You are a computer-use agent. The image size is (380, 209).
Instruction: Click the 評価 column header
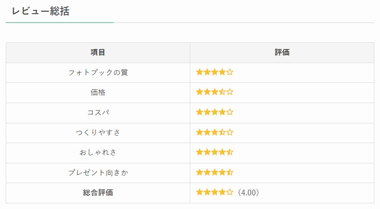[282, 53]
